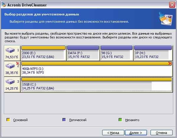Click the Логический legend label

click(78, 120)
